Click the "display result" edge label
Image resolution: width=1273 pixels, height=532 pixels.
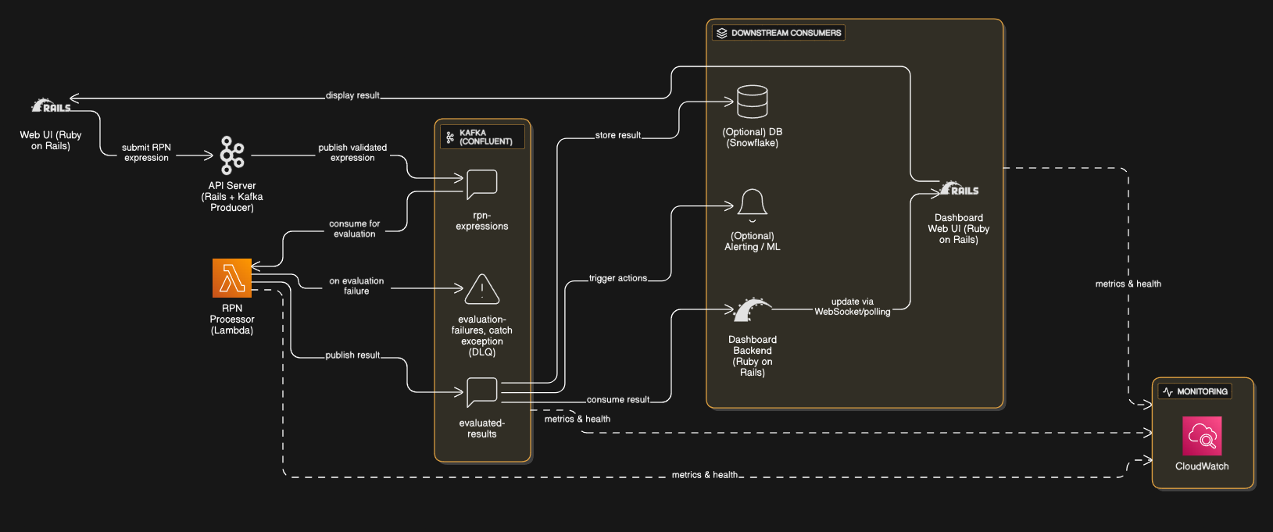[x=352, y=95]
